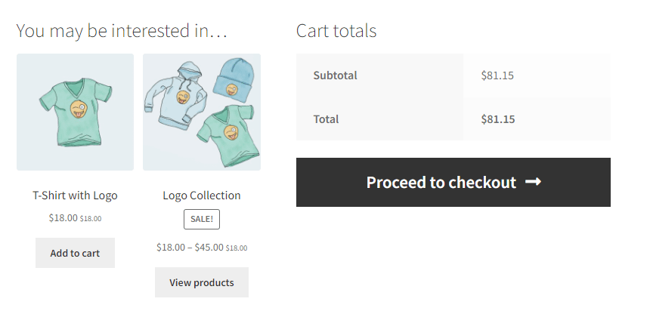Add T-Shirt with Logo to cart

[75, 253]
